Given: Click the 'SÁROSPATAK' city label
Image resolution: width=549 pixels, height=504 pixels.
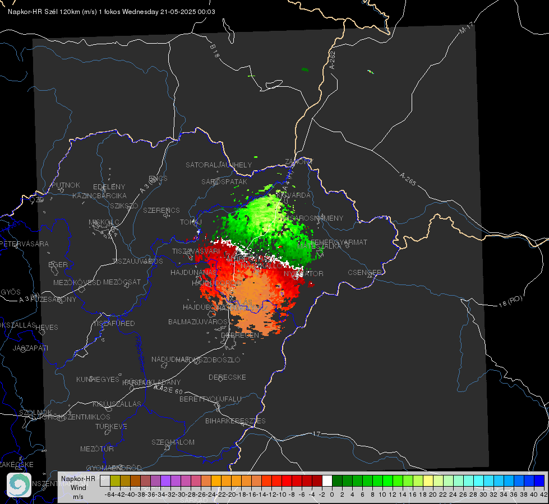Looking at the screenshot, I should point(224,182).
